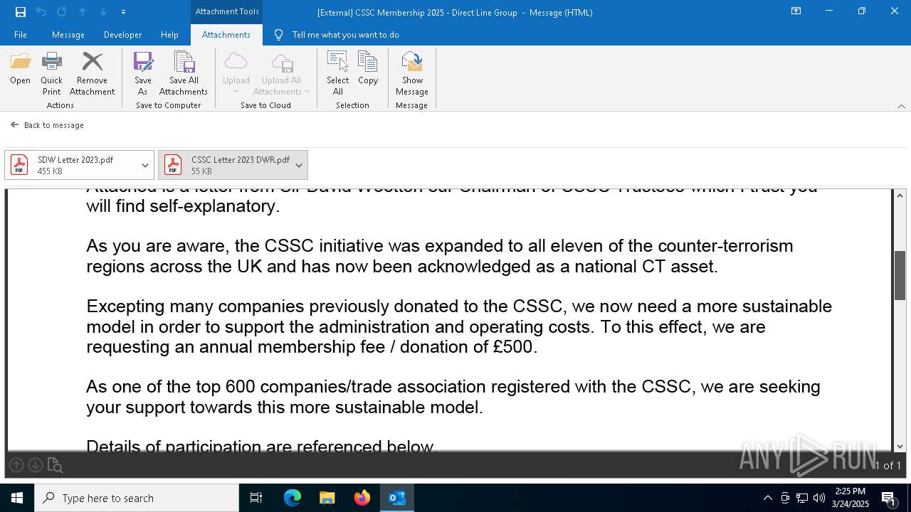Select All attachments
The width and height of the screenshot is (911, 512).
337,73
